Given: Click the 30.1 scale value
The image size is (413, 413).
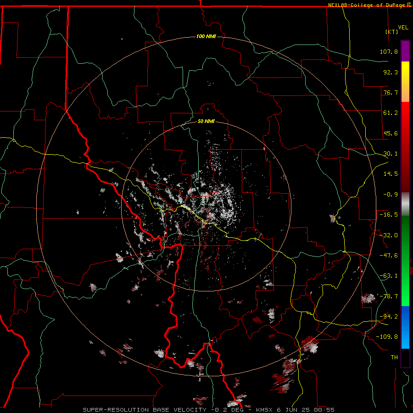Looking at the screenshot, I should click(391, 154).
